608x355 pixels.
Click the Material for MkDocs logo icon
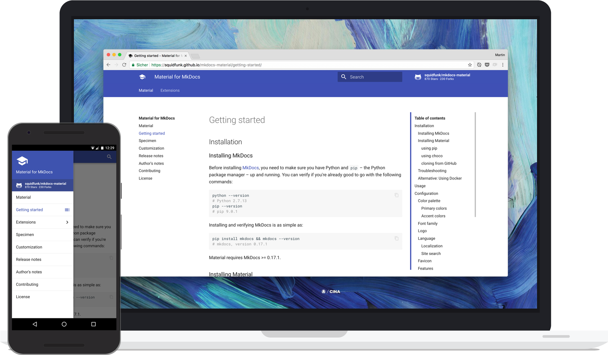coord(143,77)
